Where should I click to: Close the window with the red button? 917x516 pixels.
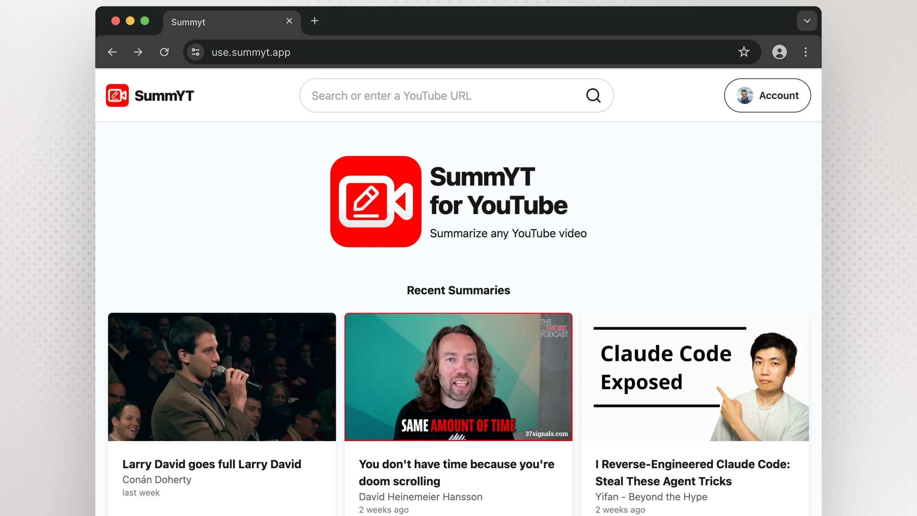(115, 21)
